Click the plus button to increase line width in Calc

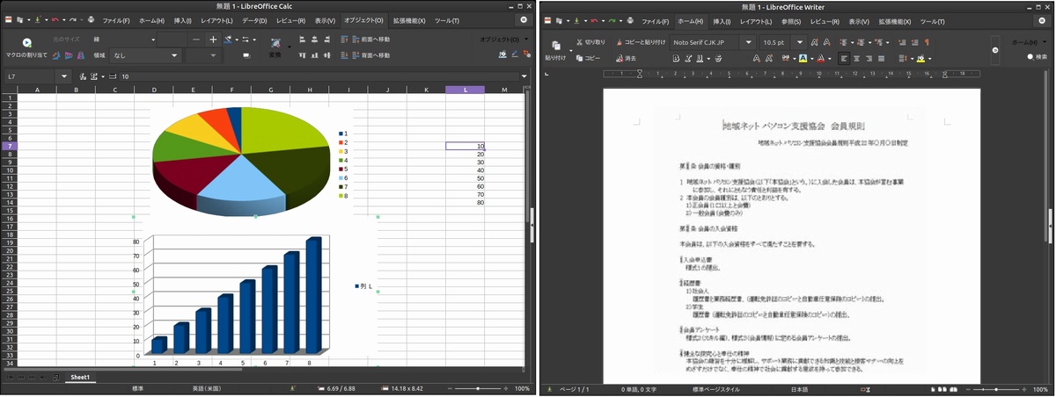[x=213, y=40]
